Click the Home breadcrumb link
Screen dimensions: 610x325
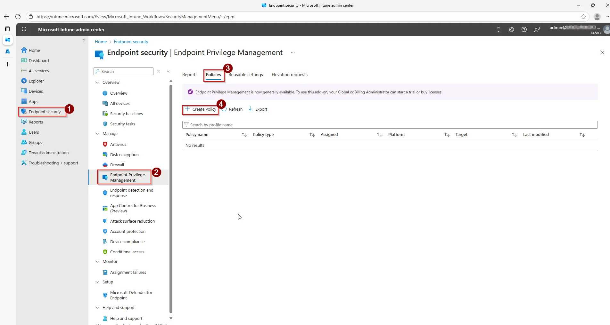point(101,42)
